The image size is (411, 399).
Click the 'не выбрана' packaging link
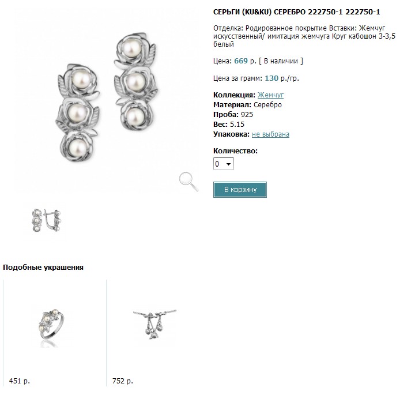(x=270, y=134)
